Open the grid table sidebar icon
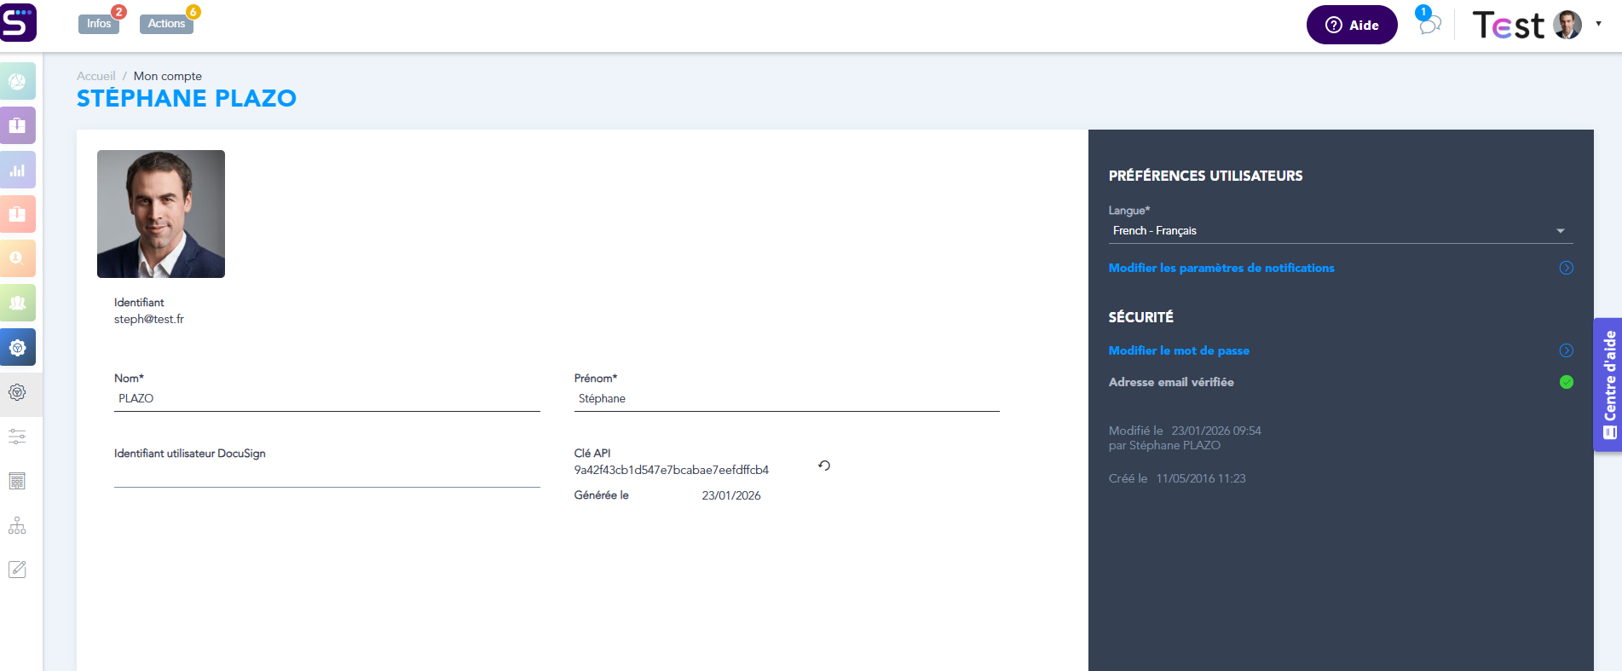Viewport: 1622px width, 671px height. click(17, 481)
